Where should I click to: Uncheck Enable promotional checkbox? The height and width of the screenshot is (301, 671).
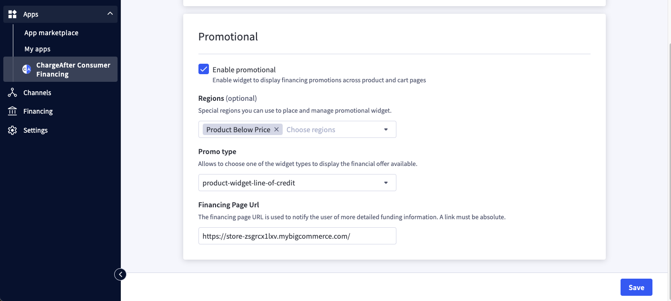click(204, 69)
